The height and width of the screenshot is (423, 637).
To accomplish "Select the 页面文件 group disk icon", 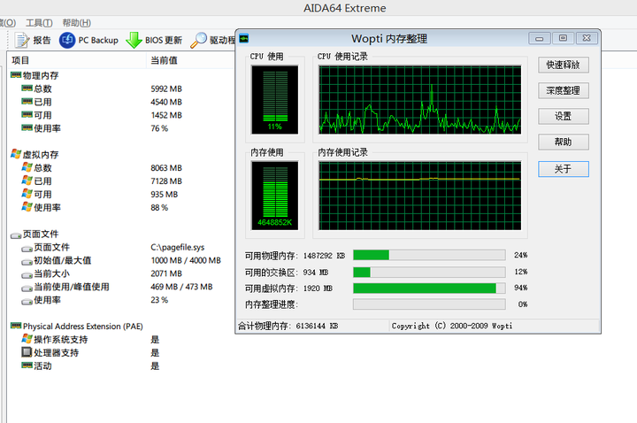I will (x=16, y=235).
